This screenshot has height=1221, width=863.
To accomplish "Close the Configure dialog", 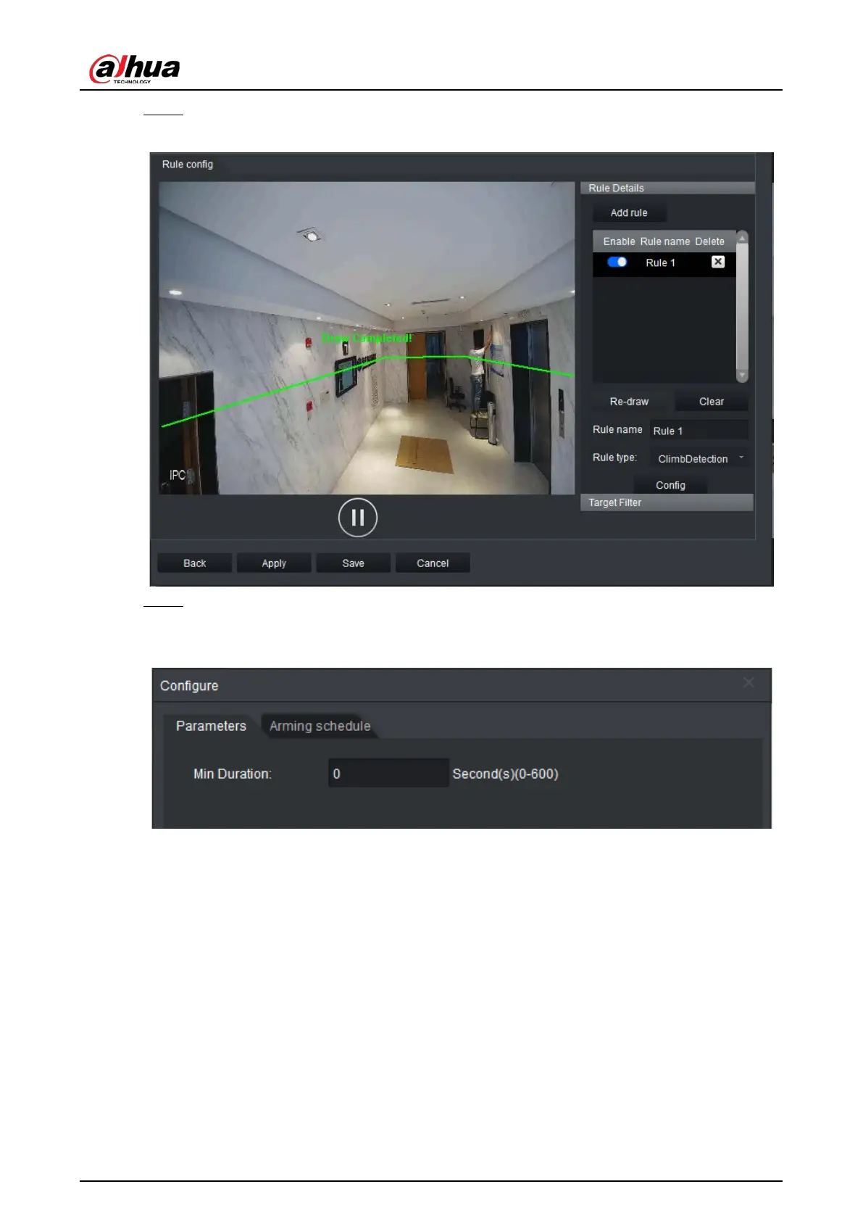I will (x=749, y=683).
